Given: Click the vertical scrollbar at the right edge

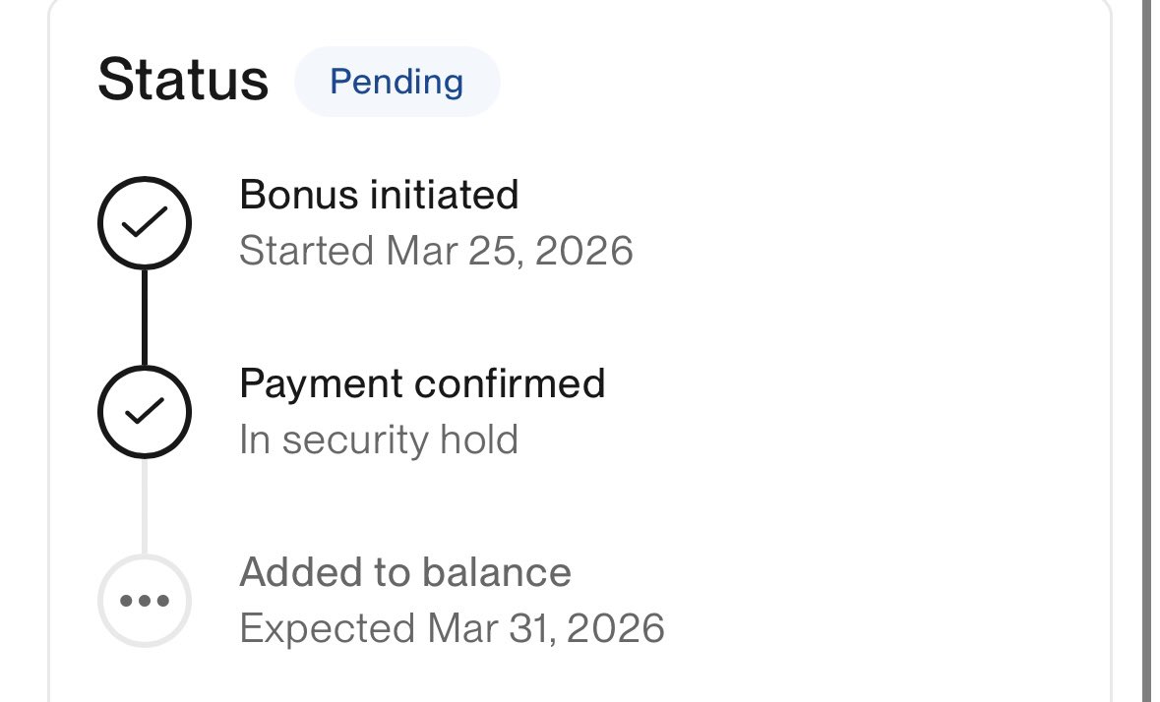Looking at the screenshot, I should click(1145, 344).
